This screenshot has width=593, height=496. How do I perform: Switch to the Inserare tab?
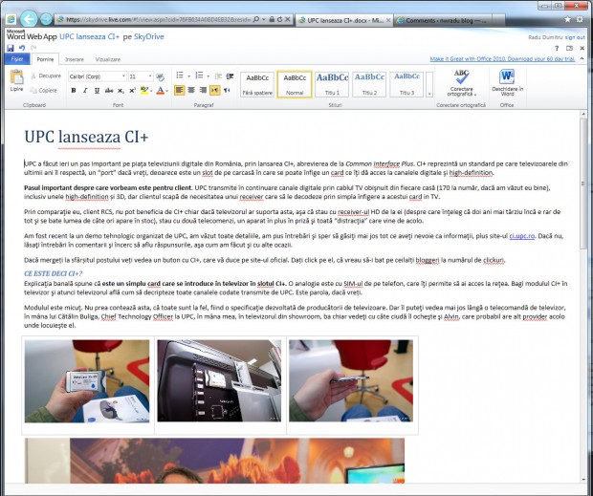point(75,59)
